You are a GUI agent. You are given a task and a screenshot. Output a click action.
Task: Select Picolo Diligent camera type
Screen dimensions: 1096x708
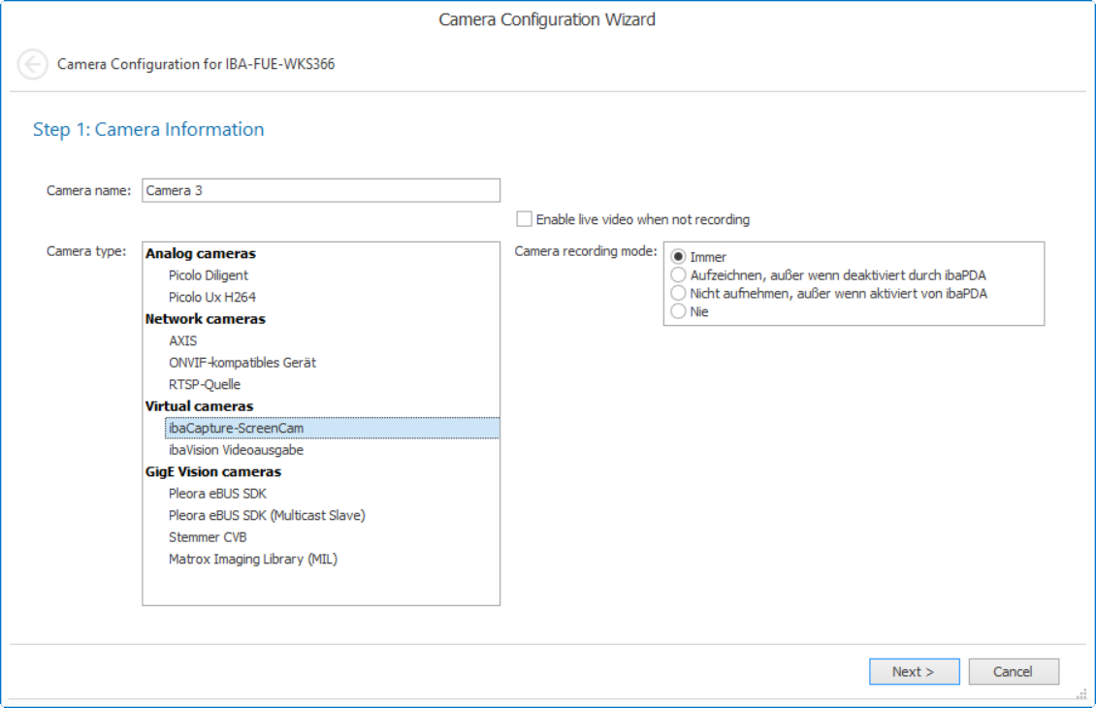[x=209, y=275]
